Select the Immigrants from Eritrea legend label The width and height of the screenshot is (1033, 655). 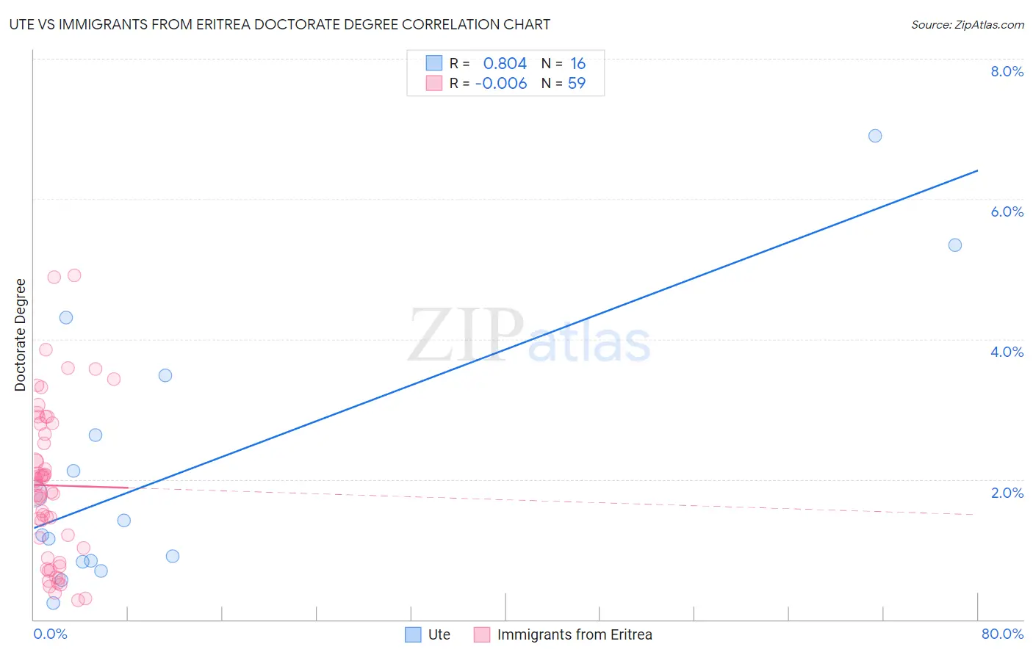575,634
